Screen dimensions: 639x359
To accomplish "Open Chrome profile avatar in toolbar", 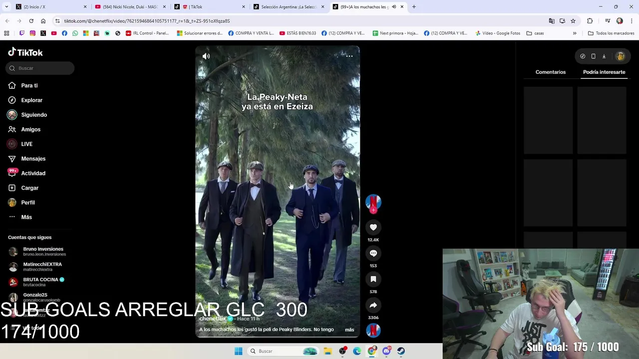I will pyautogui.click(x=620, y=21).
